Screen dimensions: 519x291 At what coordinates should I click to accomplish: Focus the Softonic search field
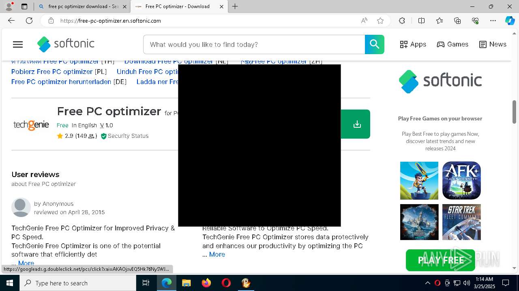(254, 44)
